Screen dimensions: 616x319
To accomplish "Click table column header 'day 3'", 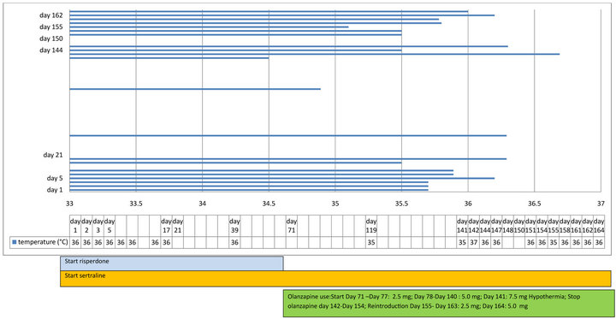I will pos(98,226).
